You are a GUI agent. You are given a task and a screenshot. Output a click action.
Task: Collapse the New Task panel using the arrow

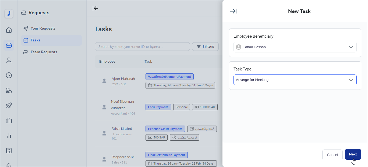pyautogui.click(x=233, y=11)
